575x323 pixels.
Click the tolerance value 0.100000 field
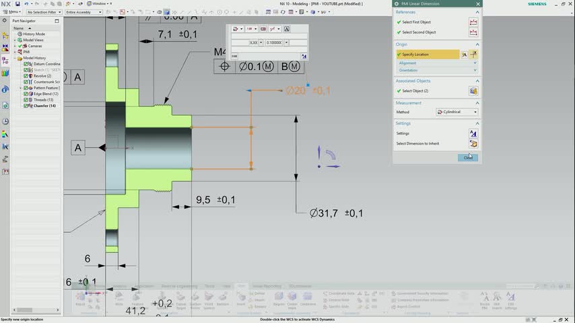[x=274, y=42]
